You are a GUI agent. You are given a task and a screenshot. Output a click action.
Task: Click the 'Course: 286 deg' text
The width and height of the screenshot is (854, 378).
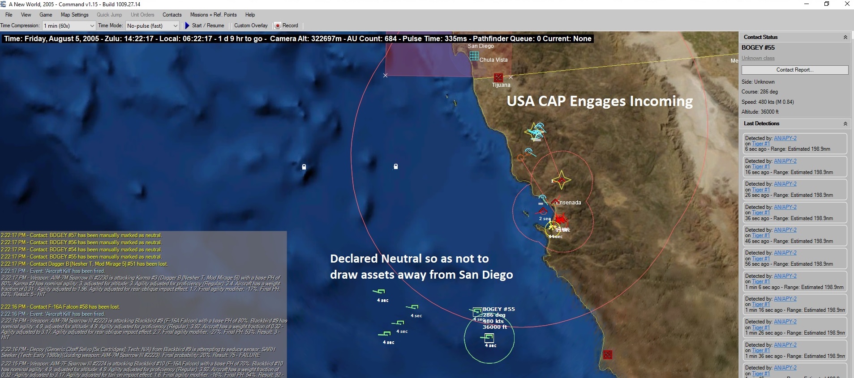pos(760,92)
